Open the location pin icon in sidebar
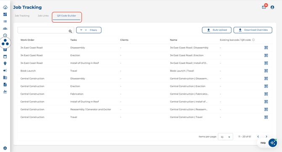 (5, 63)
